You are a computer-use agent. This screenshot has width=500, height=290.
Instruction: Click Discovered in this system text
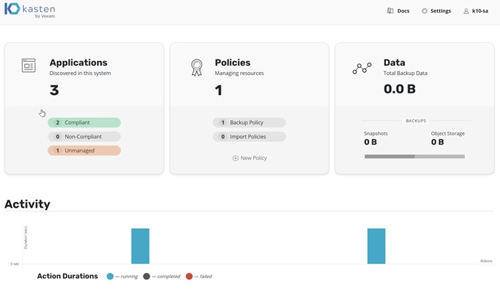click(x=80, y=73)
